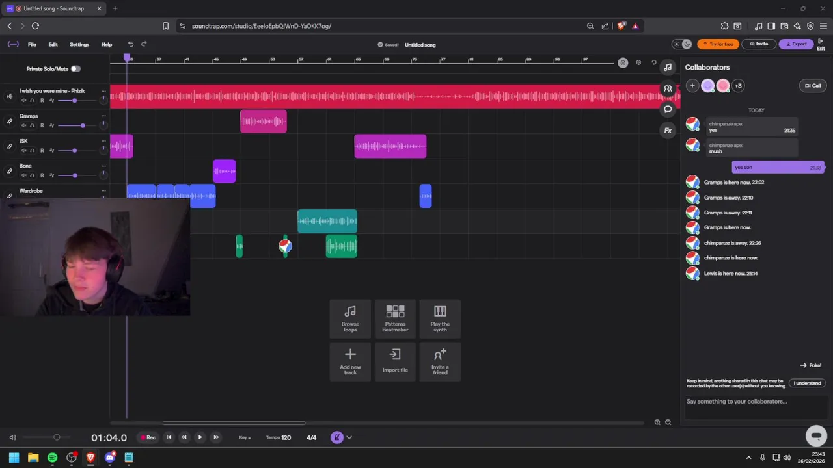Screen dimensions: 833x468
Task: Open the Settings menu
Action: (x=79, y=44)
